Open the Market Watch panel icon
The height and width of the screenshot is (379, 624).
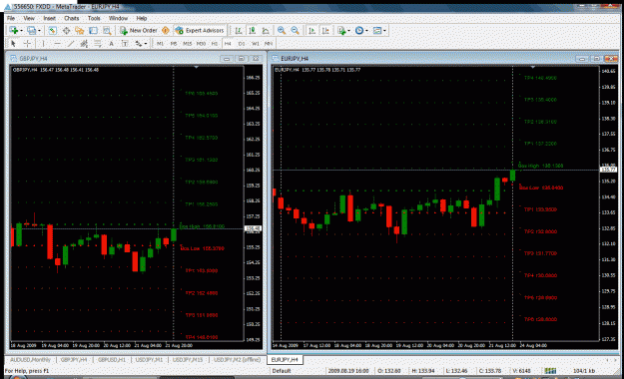(x=52, y=31)
